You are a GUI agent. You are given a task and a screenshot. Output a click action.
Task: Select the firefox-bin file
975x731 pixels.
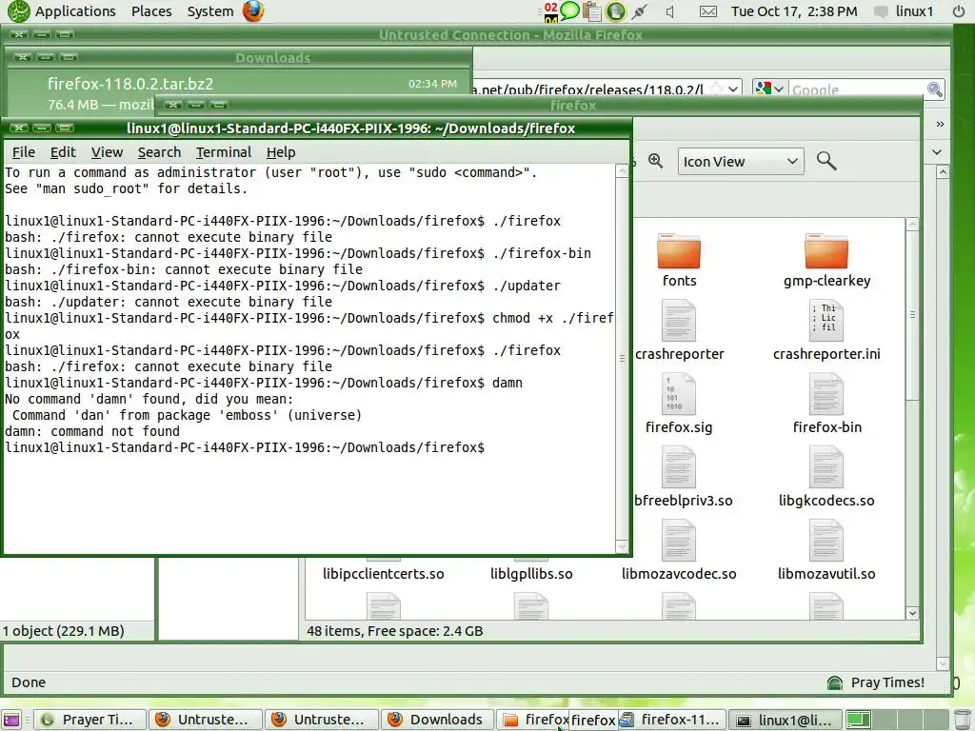tap(826, 404)
